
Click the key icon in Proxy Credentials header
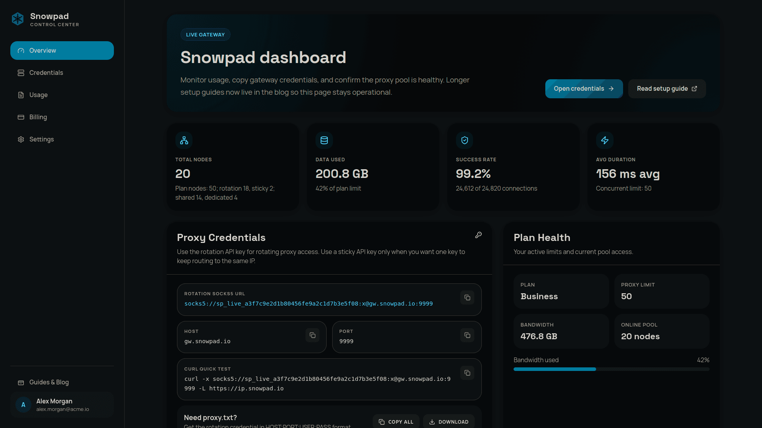(x=479, y=235)
